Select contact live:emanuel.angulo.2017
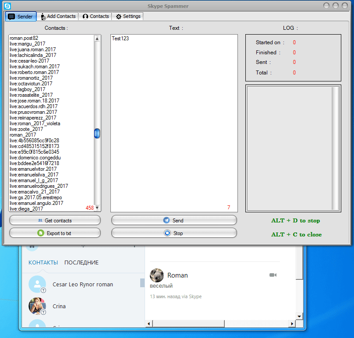This screenshot has width=354, height=338. (36, 203)
